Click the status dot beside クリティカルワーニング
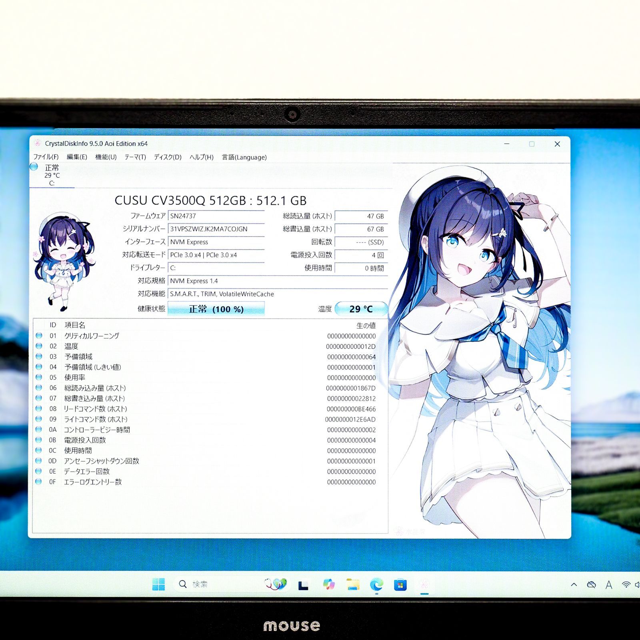The width and height of the screenshot is (640, 640). click(x=39, y=336)
